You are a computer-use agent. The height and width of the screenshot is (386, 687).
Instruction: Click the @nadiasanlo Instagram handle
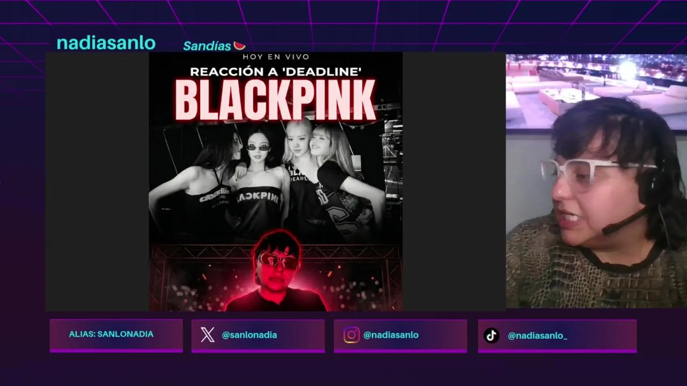391,335
